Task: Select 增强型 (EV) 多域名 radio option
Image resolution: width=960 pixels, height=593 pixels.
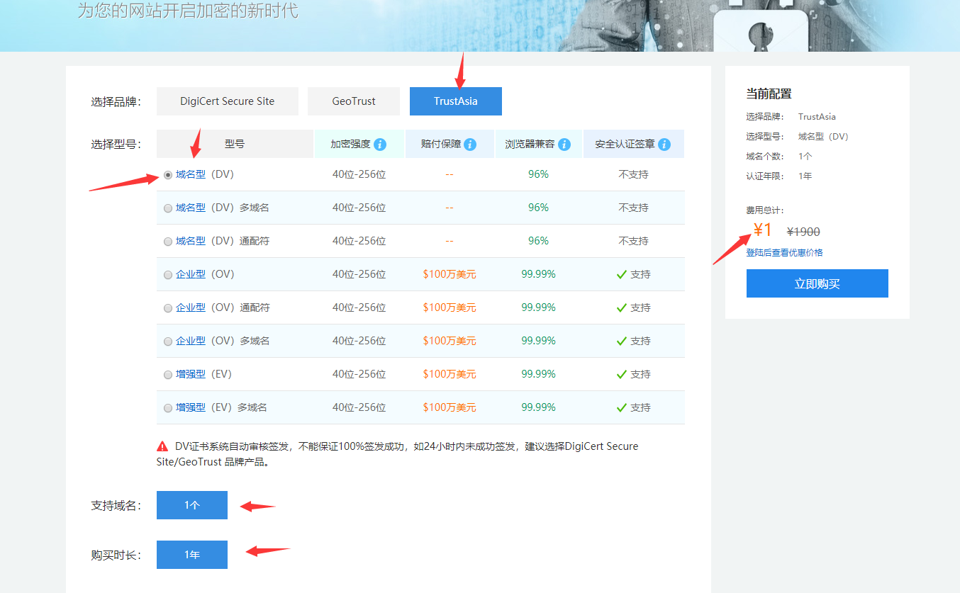Action: pyautogui.click(x=168, y=408)
